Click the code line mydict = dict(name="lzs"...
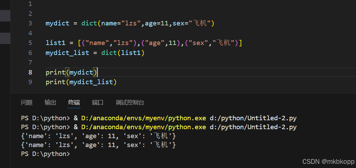This screenshot has height=168, width=356. (x=130, y=23)
